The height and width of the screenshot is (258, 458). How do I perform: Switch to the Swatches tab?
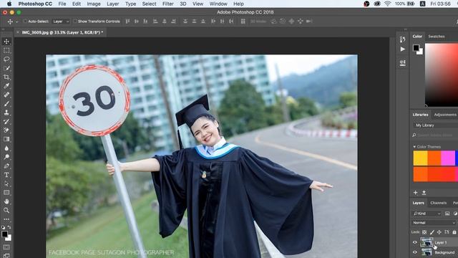click(x=437, y=37)
